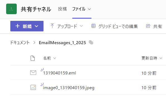Image resolution: width=166 pixels, height=105 pixels.
Task: Click the plus icon on 新規 button
Action: (18, 26)
